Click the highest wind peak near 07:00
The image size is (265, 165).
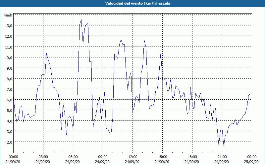81,20
